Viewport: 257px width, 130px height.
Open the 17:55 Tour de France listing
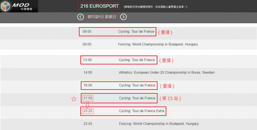tap(119, 98)
